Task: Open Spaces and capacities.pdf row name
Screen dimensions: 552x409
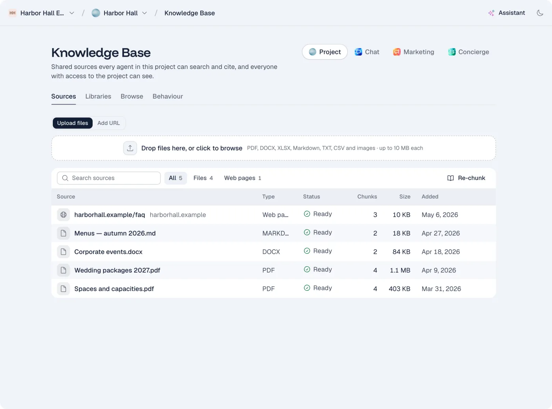Action: click(x=114, y=289)
